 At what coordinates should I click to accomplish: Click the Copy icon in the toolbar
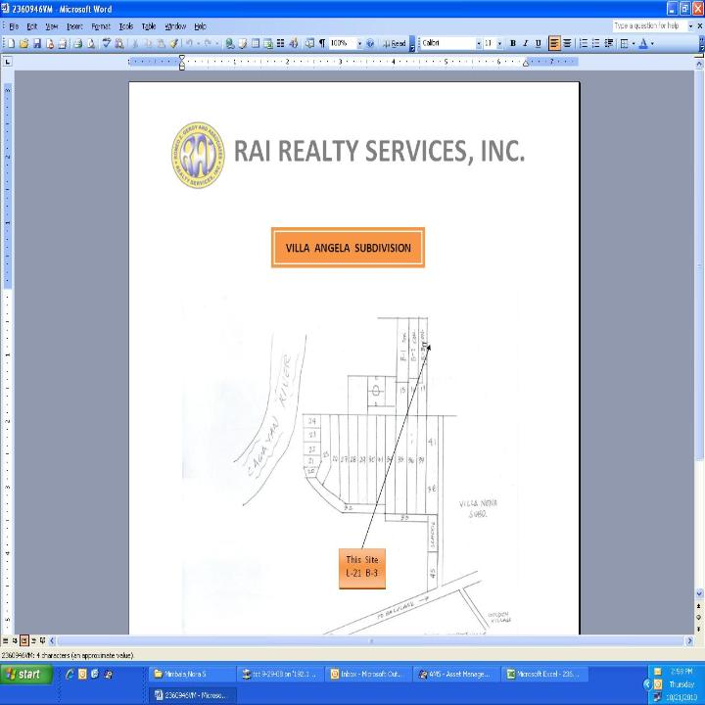coord(148,44)
